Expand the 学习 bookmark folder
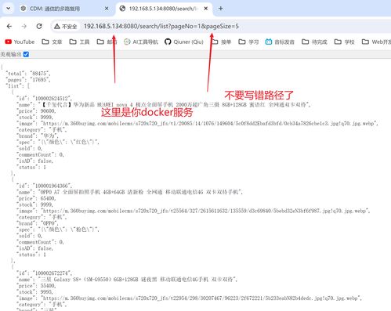 click(x=248, y=42)
